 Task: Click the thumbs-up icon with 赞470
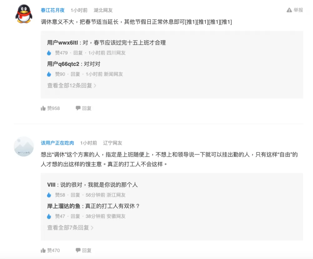(x=43, y=251)
